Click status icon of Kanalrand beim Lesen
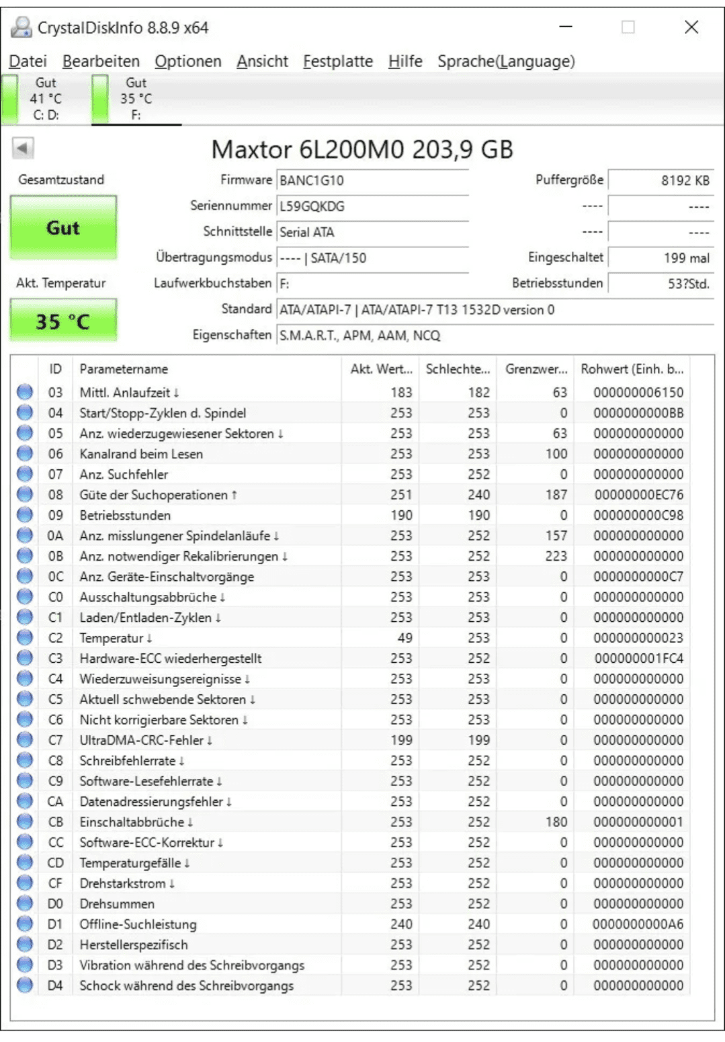 click(25, 453)
